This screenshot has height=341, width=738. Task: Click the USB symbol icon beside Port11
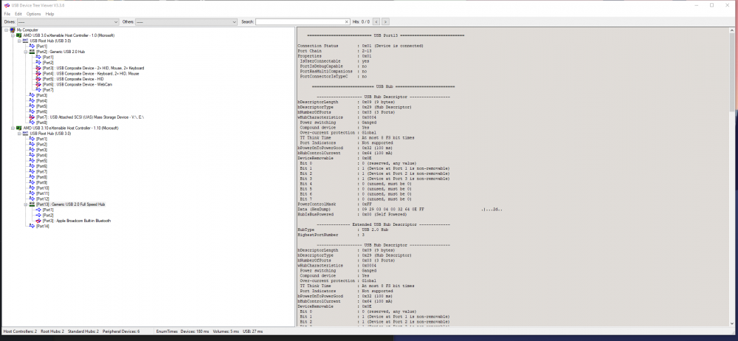coord(32,193)
